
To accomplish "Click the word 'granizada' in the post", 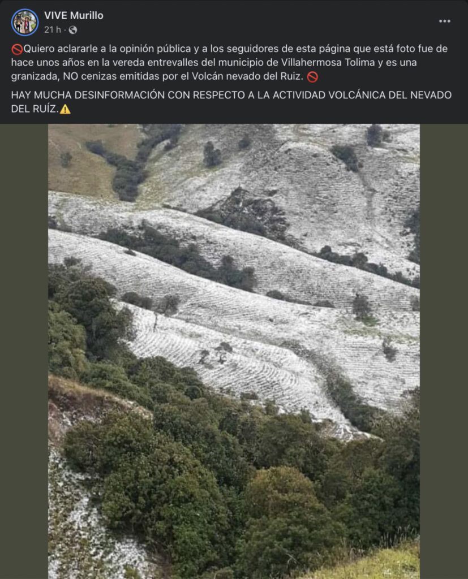I will click(x=35, y=76).
